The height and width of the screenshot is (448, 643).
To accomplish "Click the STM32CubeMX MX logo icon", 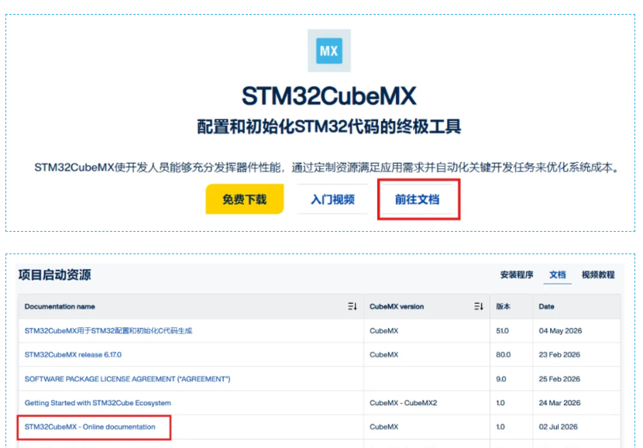I will 329,50.
